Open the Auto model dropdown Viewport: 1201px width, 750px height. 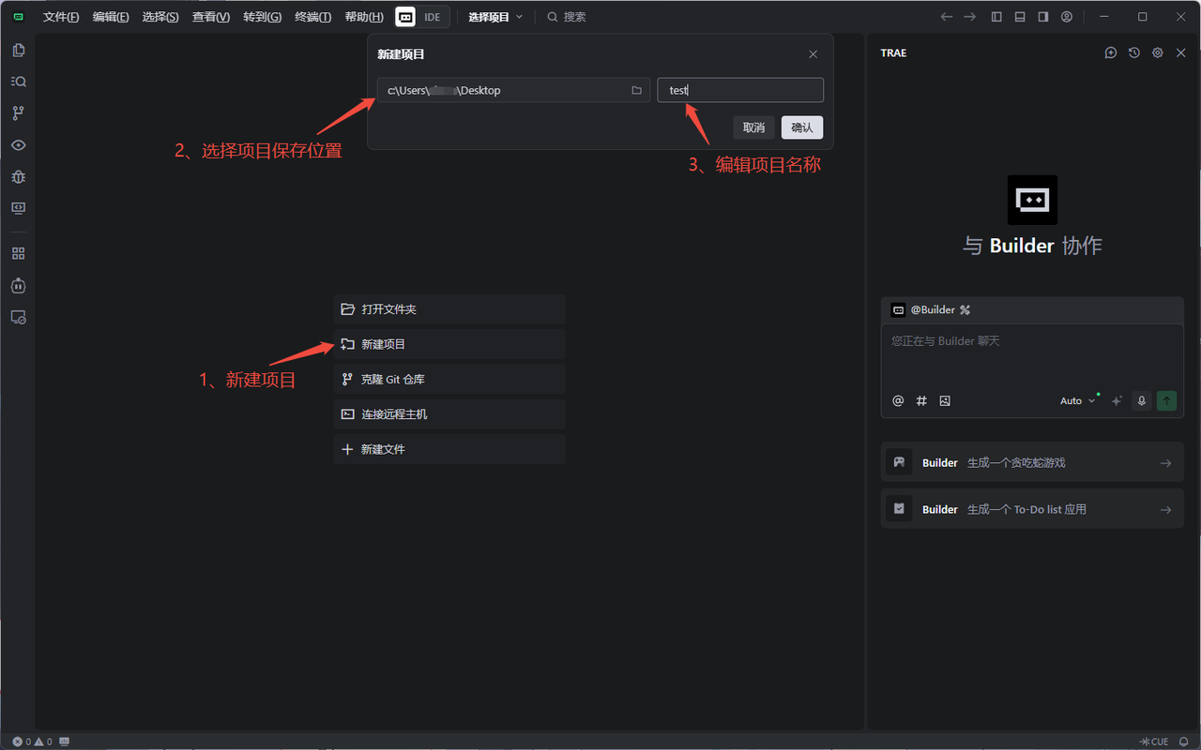[1078, 400]
